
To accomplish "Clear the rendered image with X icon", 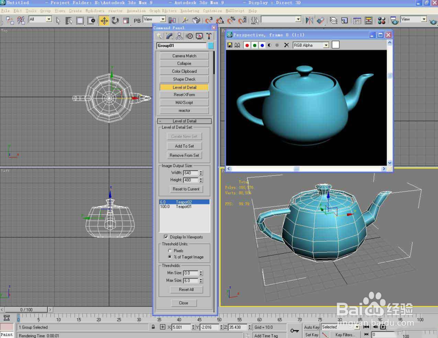I will pyautogui.click(x=286, y=45).
